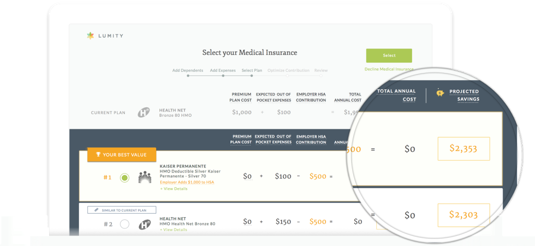Open the Optimize Contribution step

pyautogui.click(x=288, y=70)
